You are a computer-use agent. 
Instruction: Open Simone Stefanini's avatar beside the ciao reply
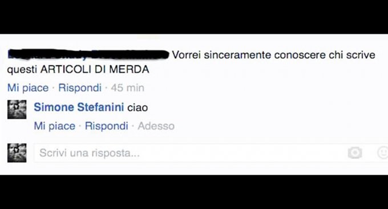(17, 110)
